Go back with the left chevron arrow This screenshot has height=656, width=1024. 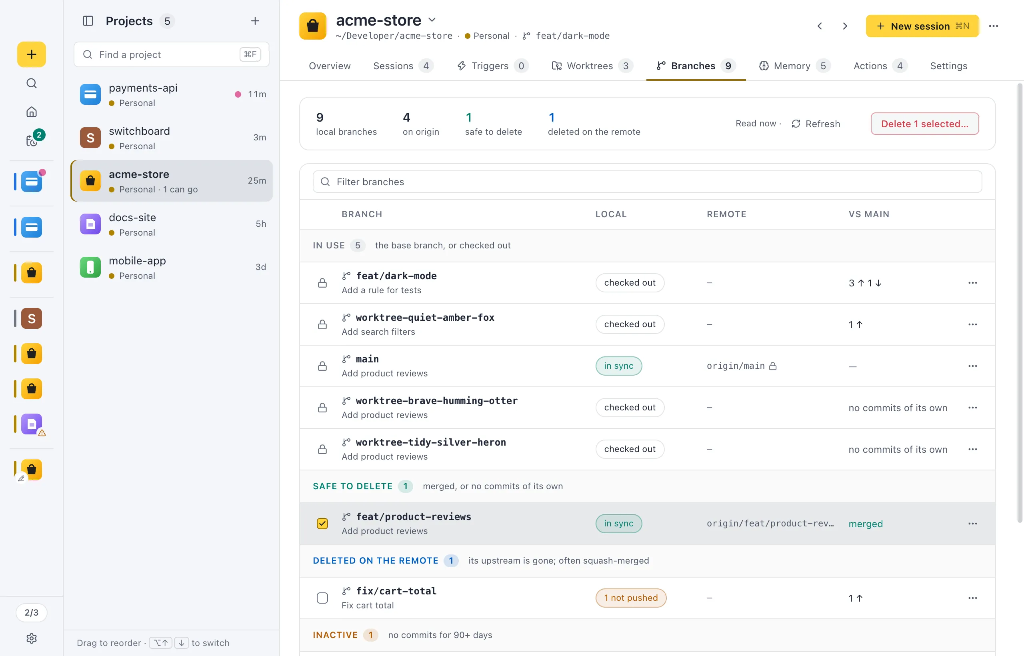(820, 26)
